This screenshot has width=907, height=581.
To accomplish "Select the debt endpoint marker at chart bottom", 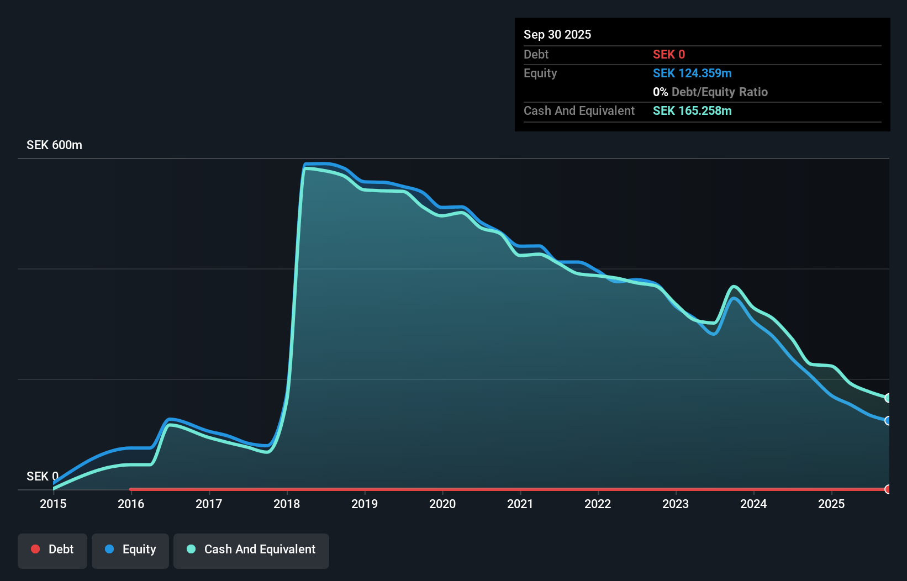I will (x=888, y=489).
